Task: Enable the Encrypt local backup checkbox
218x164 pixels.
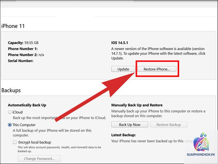Action: coord(15,142)
